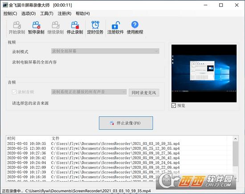Maximize the 金飞翼屏幕录像大师 window
245x194 pixels.
point(221,5)
